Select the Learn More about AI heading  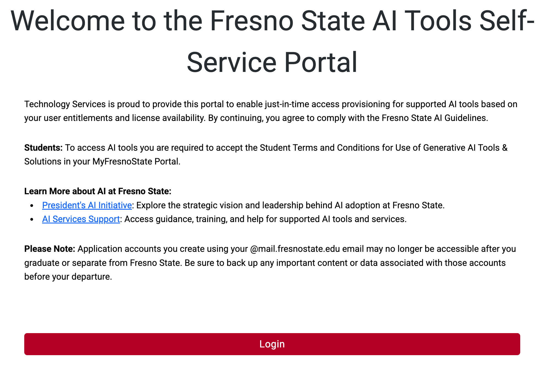(98, 191)
